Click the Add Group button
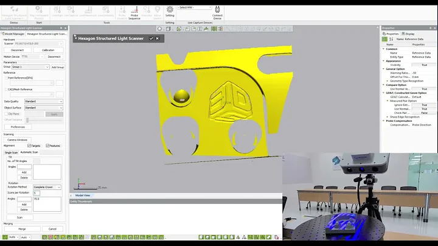 coord(58,67)
